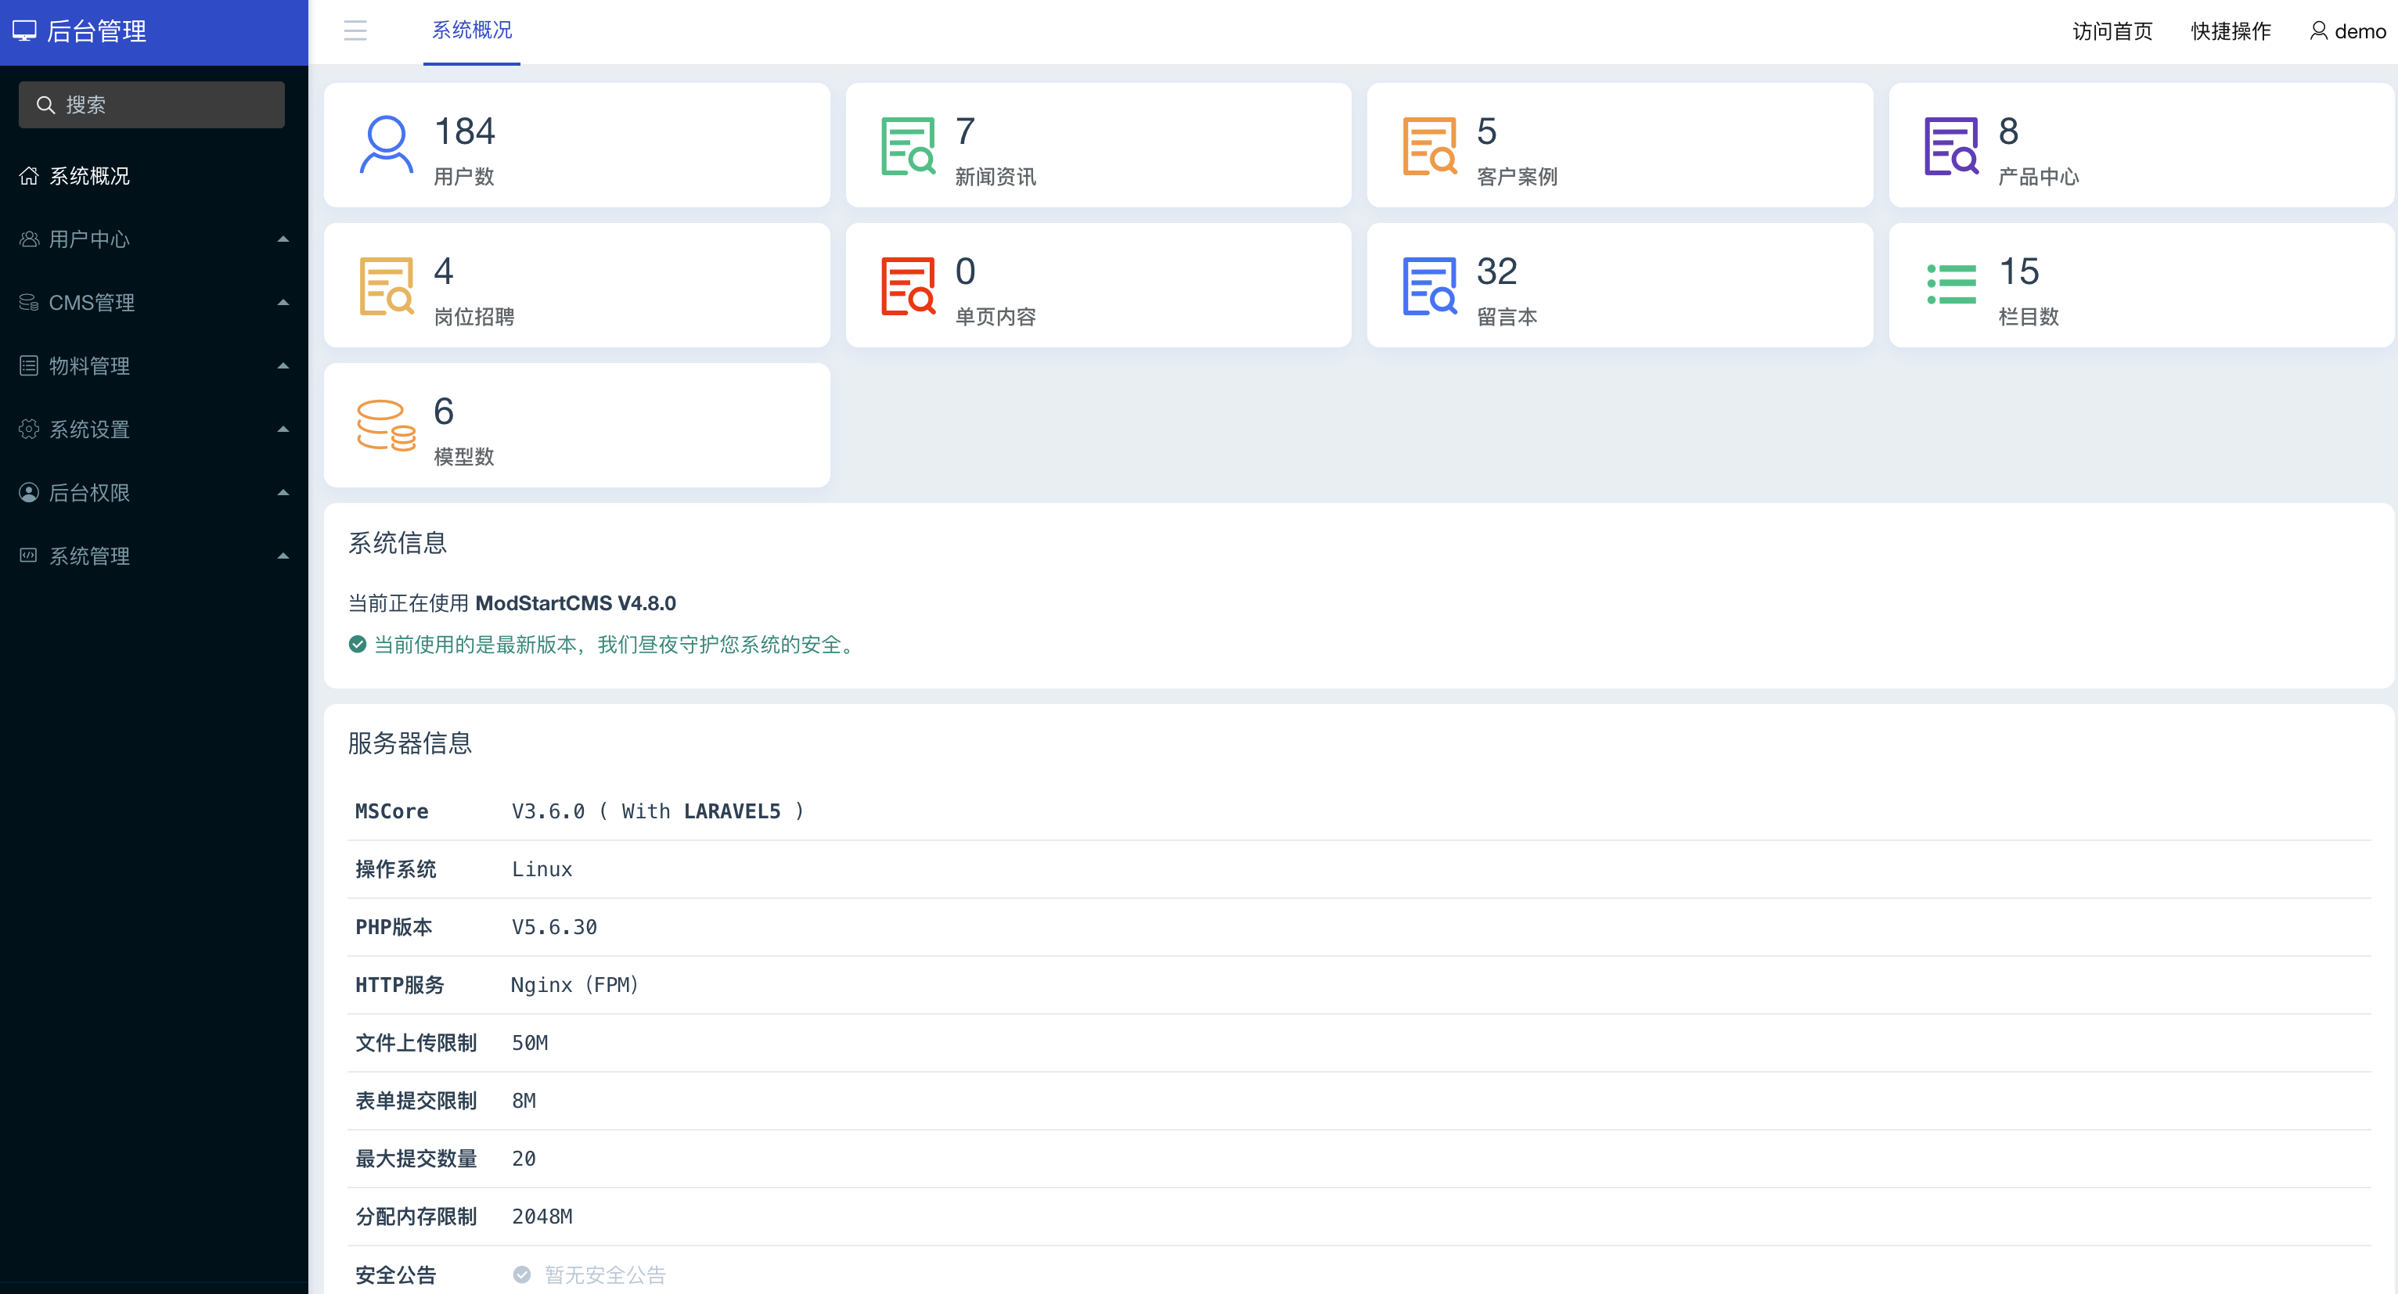Viewport: 2398px width, 1294px height.
Task: Click the blue guestbook document icon
Action: coord(1429,286)
